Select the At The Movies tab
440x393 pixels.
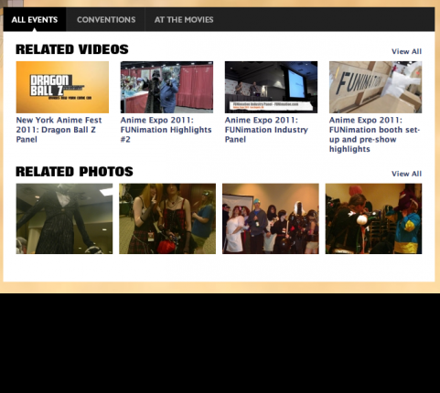[x=184, y=19]
